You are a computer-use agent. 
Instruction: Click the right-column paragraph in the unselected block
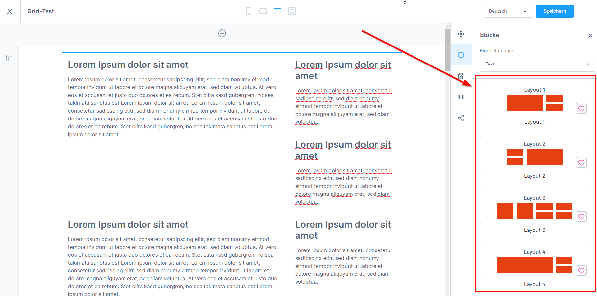click(x=344, y=266)
